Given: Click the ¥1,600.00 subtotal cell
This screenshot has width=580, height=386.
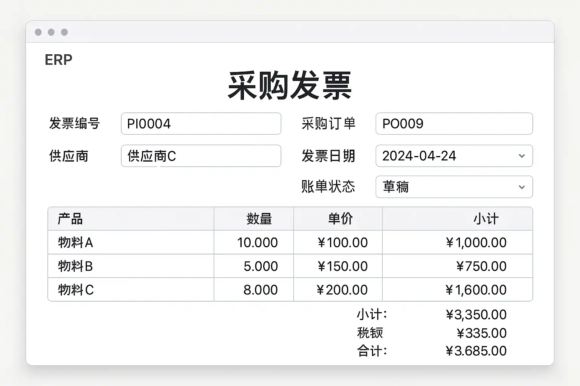Looking at the screenshot, I should [x=476, y=290].
